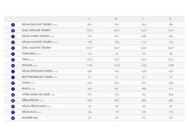The image size is (189, 138).
Task: Select the C marker beside Délka horní trubky
Action: click(13, 36)
